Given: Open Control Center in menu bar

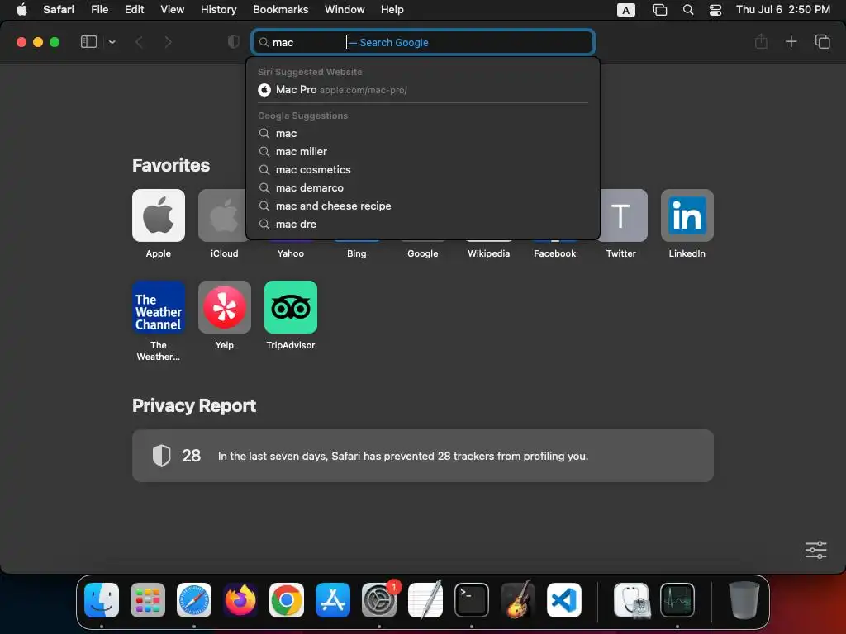Looking at the screenshot, I should (715, 10).
